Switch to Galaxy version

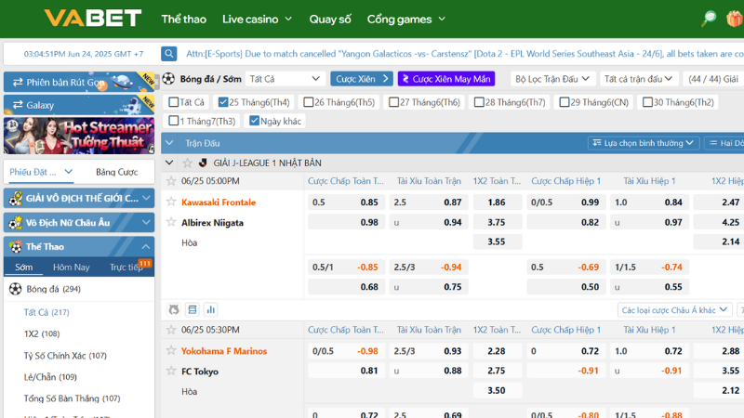79,105
